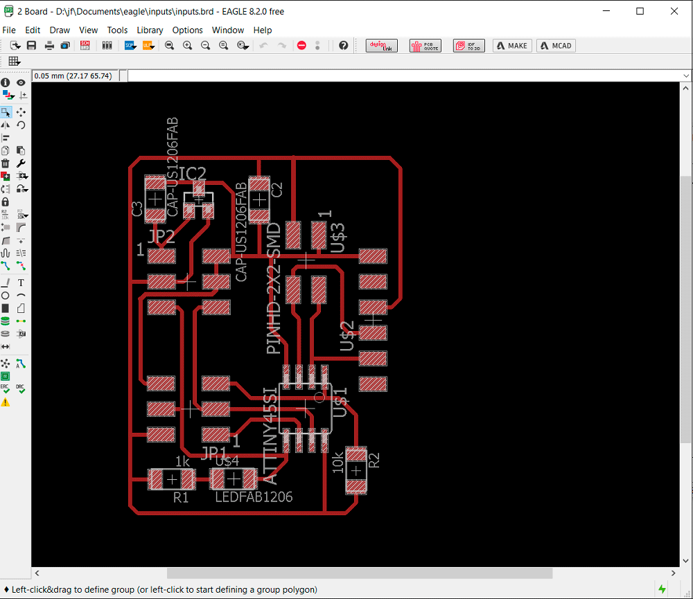Click the PCB Quote button
Image resolution: width=693 pixels, height=599 pixels.
(426, 46)
